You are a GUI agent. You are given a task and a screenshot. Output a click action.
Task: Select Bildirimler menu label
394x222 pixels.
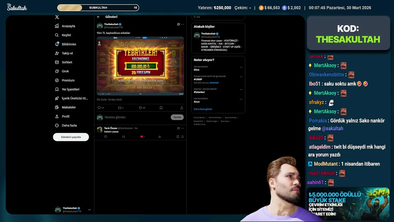69,44
